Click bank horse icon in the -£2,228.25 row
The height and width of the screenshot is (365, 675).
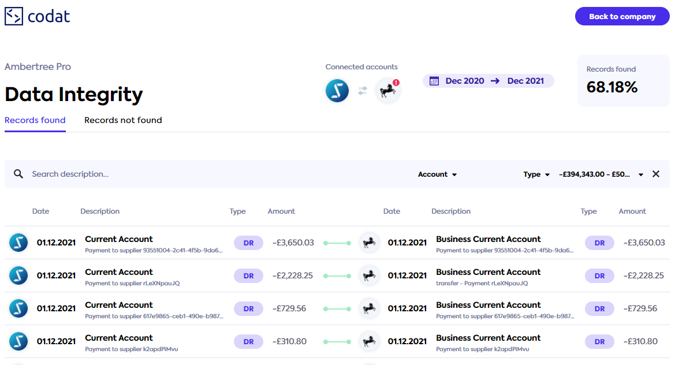tap(370, 275)
